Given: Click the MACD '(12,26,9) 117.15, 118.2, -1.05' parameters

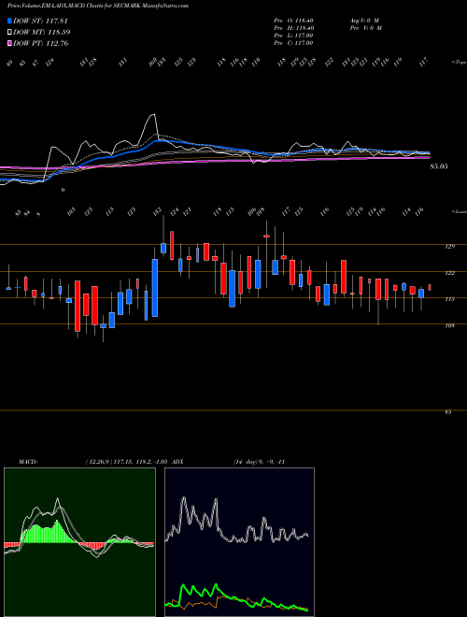Looking at the screenshot, I should click(126, 462).
